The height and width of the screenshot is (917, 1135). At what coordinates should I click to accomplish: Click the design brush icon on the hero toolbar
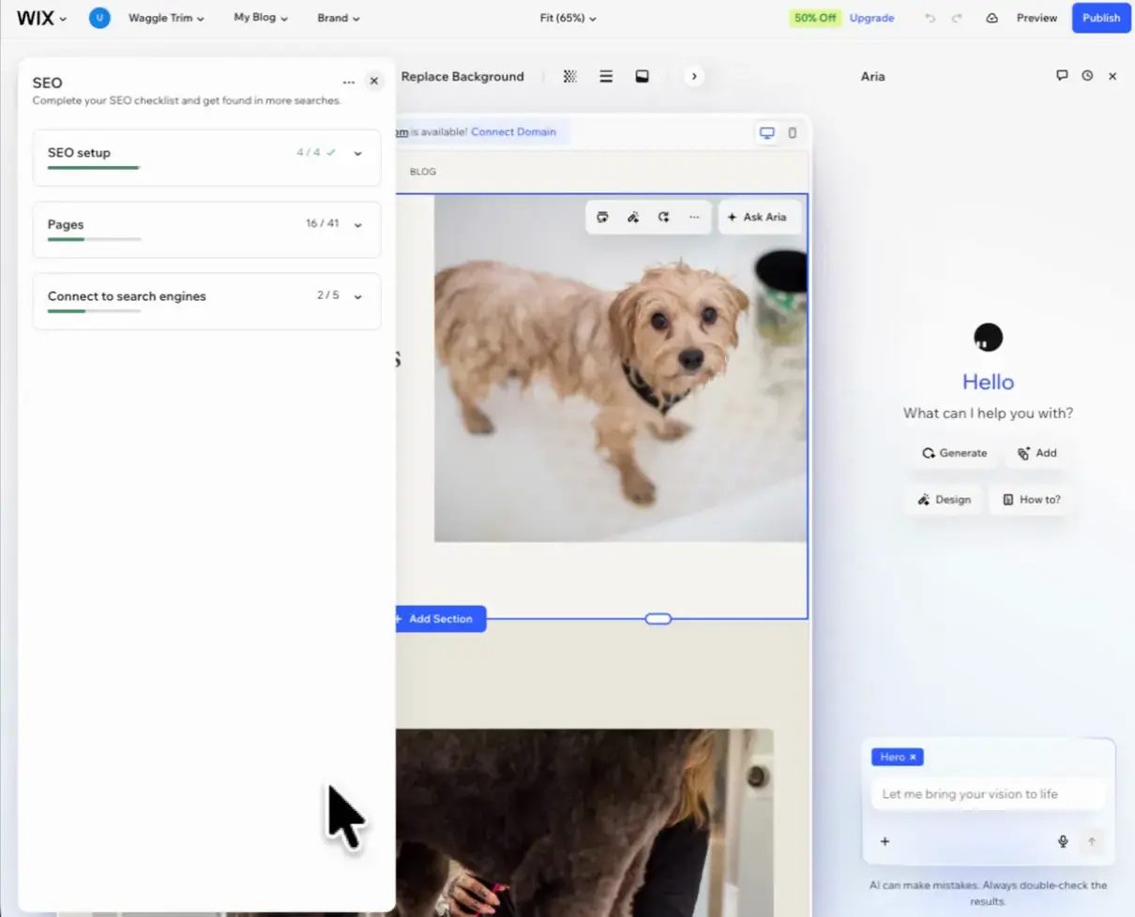click(633, 218)
